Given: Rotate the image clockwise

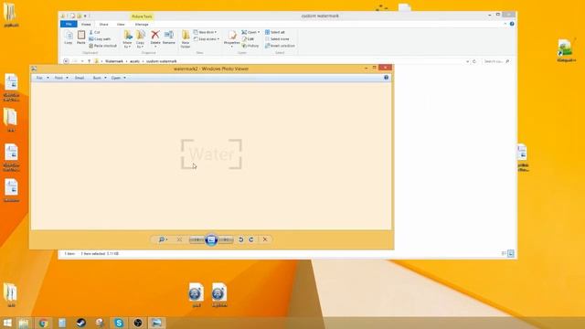Looking at the screenshot, I should [251, 239].
